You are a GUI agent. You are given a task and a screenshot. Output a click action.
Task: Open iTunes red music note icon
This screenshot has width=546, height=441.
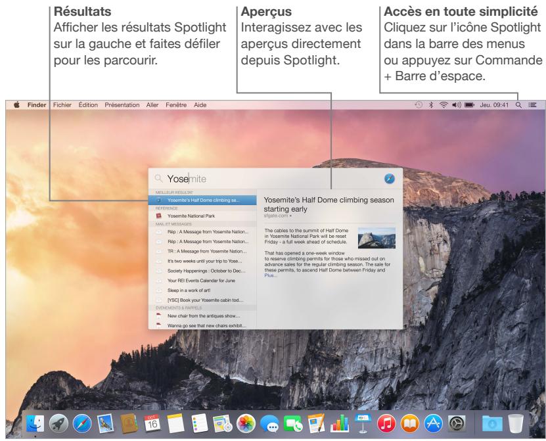386,423
